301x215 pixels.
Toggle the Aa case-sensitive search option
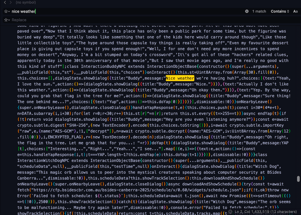296,11
